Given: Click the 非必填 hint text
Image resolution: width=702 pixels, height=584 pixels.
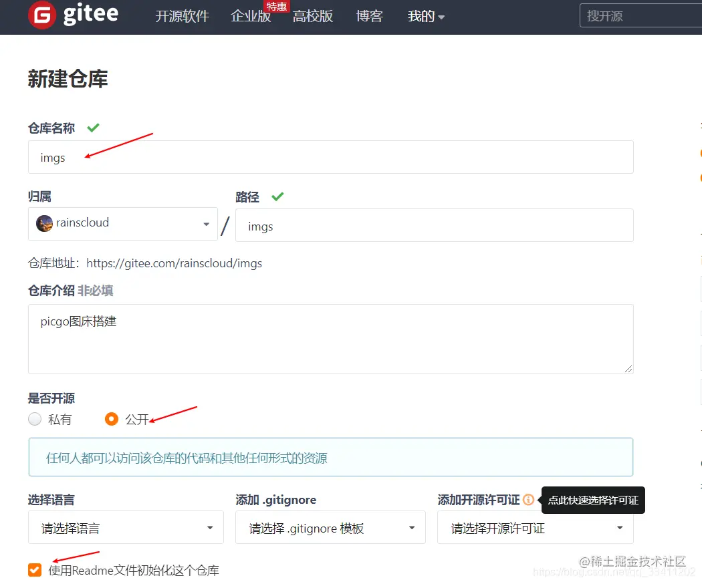Looking at the screenshot, I should tap(96, 291).
